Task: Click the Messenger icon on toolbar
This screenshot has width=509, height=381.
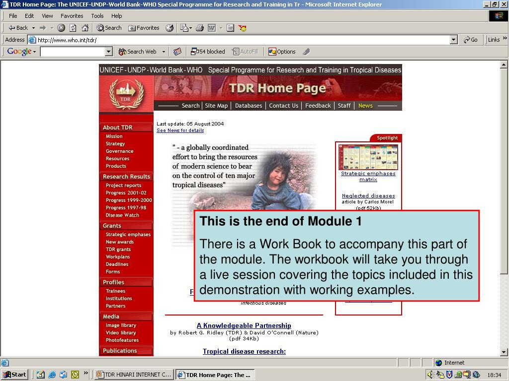Action: (242, 28)
